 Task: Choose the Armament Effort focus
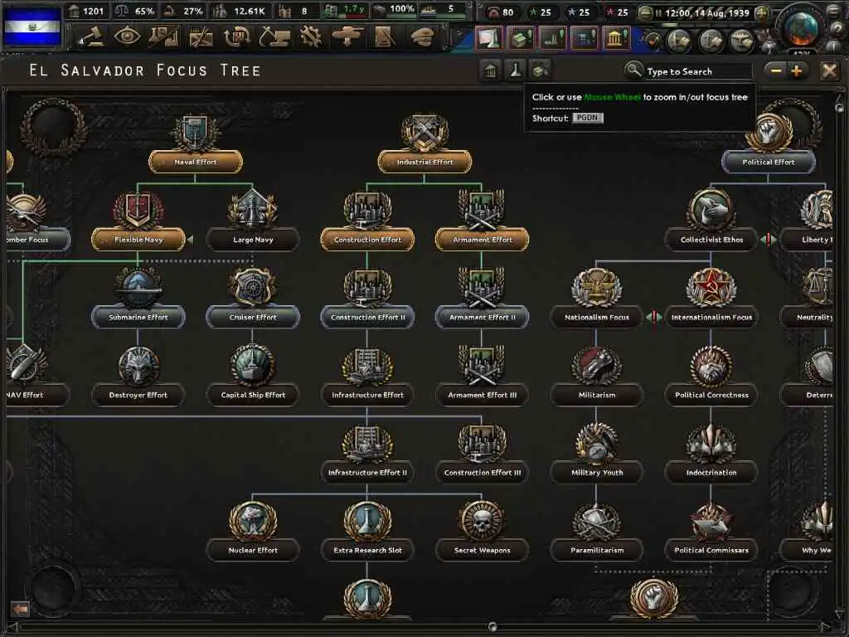point(482,239)
